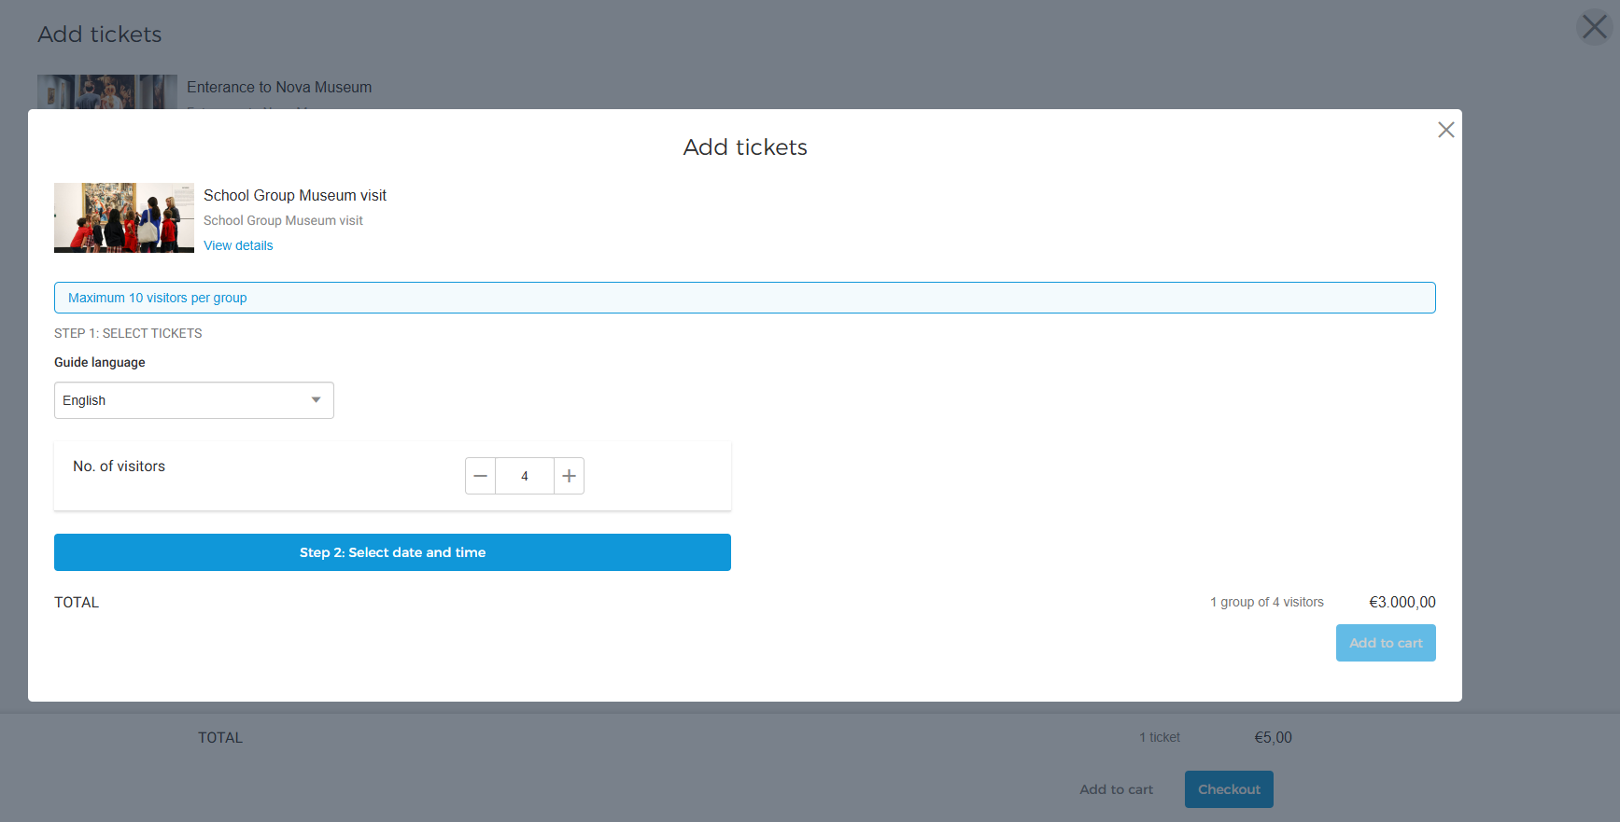Click the number of visitors input field

tap(525, 476)
